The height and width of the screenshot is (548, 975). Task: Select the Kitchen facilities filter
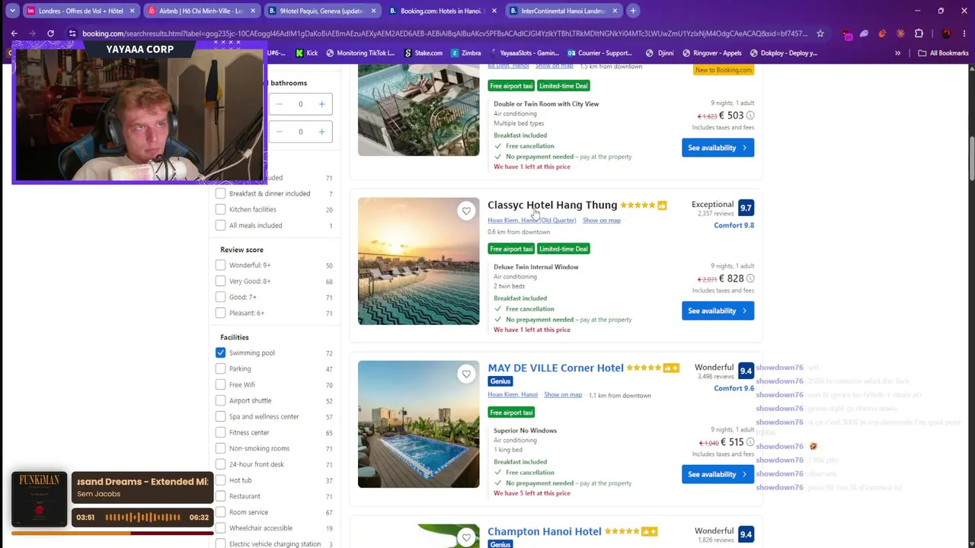[x=220, y=209]
